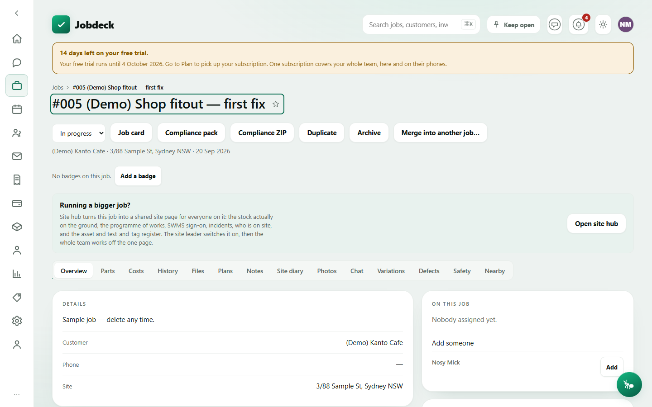The width and height of the screenshot is (652, 407).
Task: Open the In progress status dropdown
Action: [x=79, y=133]
